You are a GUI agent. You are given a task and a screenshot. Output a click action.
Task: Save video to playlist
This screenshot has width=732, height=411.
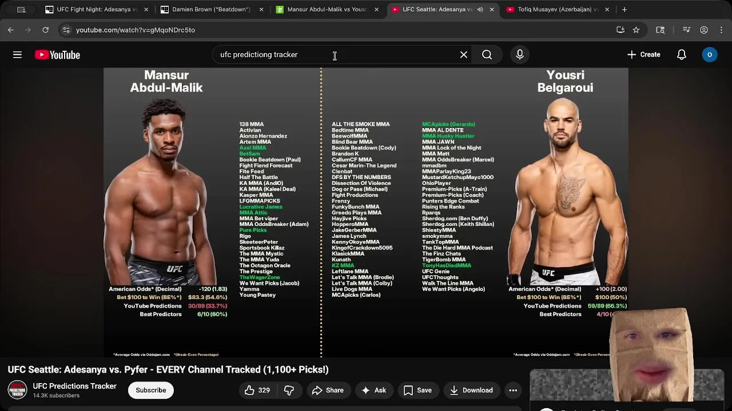click(x=418, y=390)
